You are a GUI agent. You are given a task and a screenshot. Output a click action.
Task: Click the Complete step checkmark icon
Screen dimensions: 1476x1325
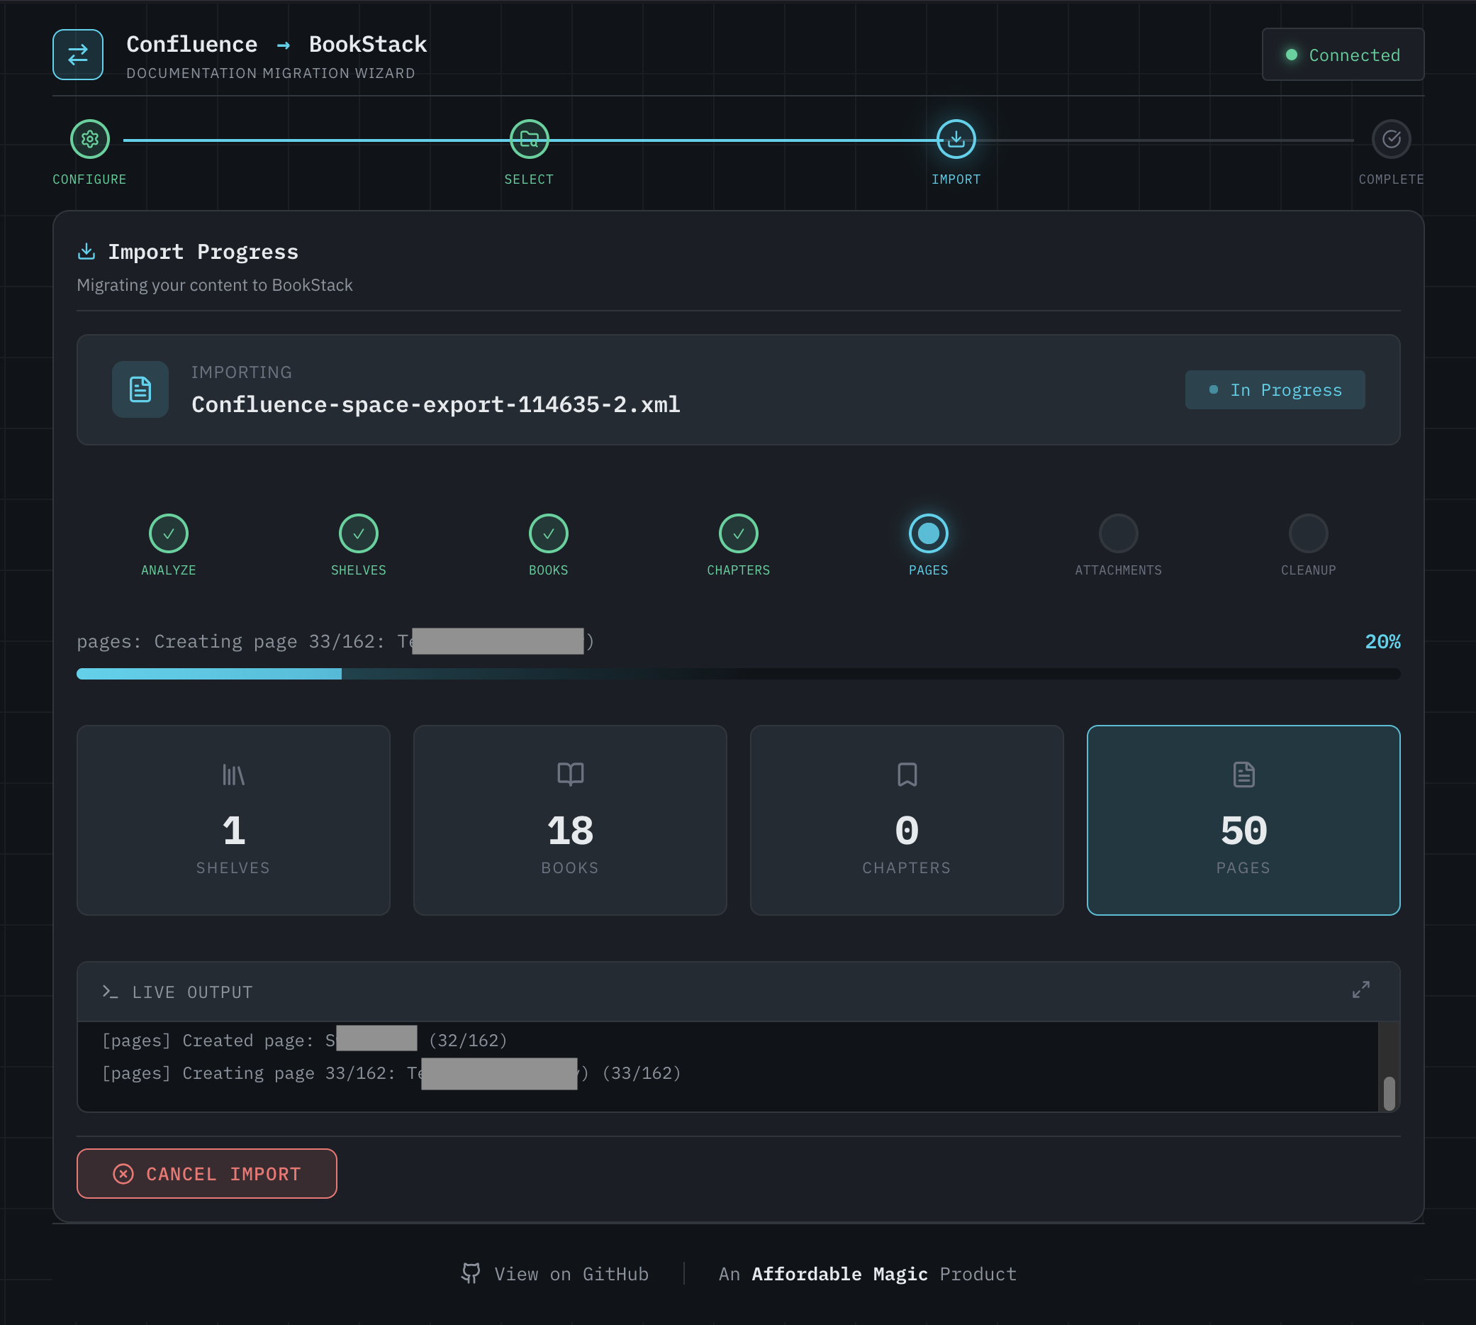(1390, 139)
